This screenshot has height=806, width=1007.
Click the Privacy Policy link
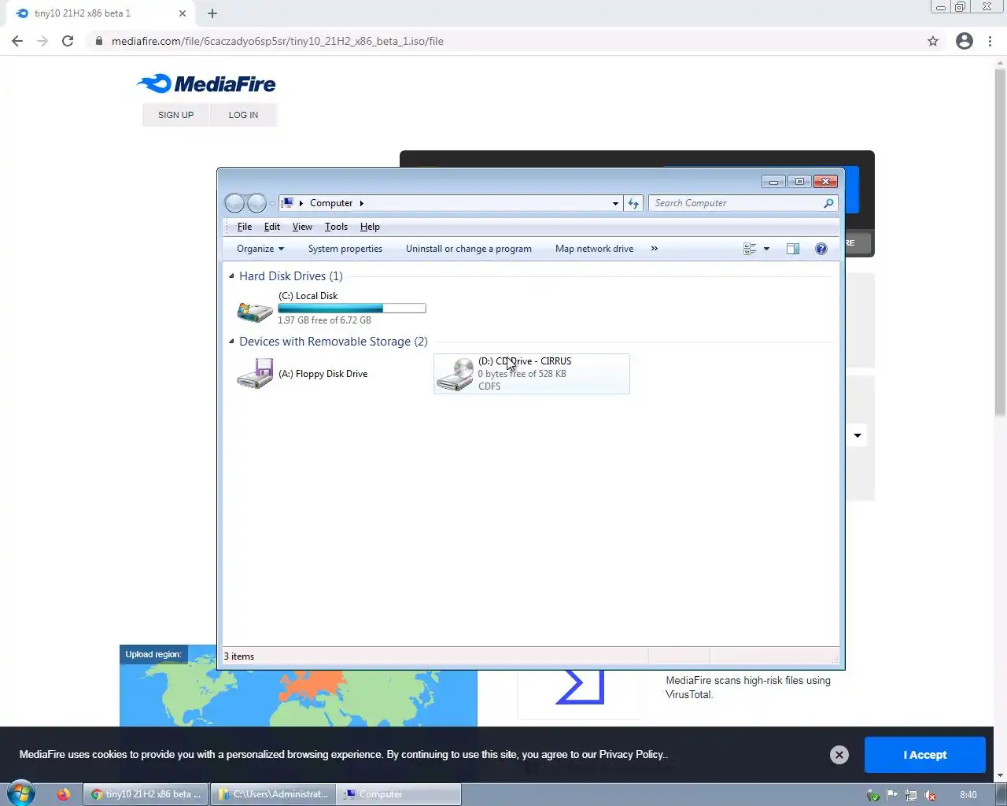pos(632,754)
